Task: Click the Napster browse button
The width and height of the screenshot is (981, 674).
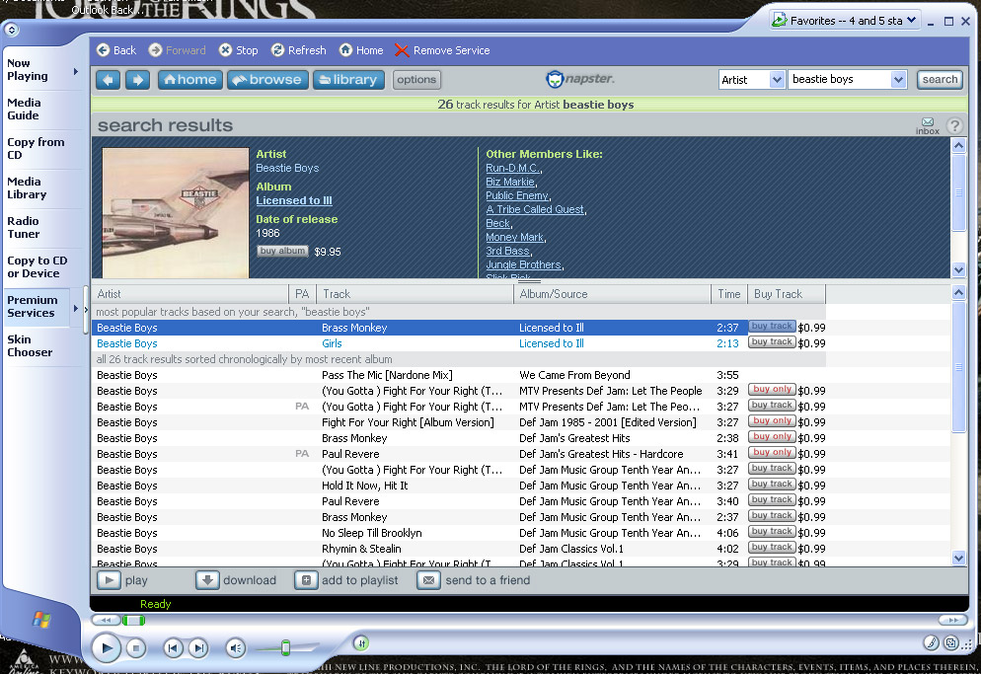Action: coord(267,80)
